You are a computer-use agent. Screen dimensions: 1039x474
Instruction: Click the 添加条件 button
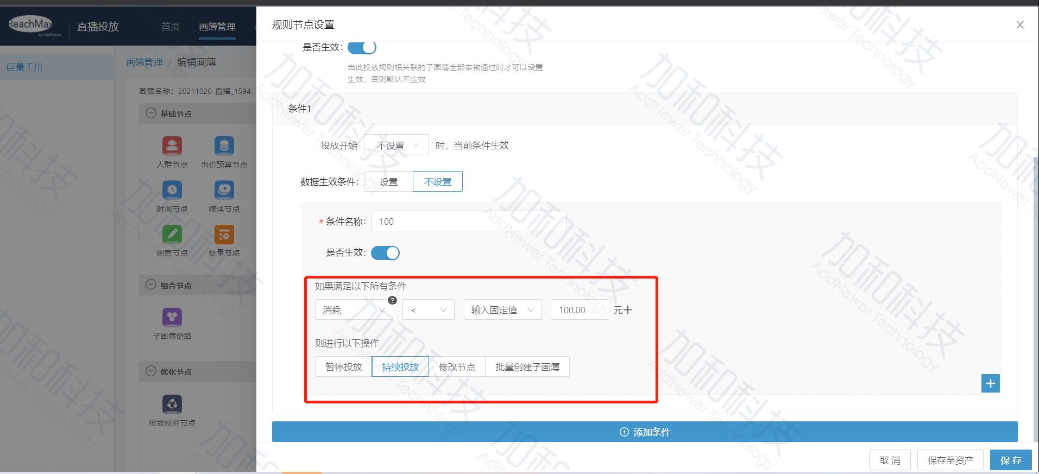[645, 432]
